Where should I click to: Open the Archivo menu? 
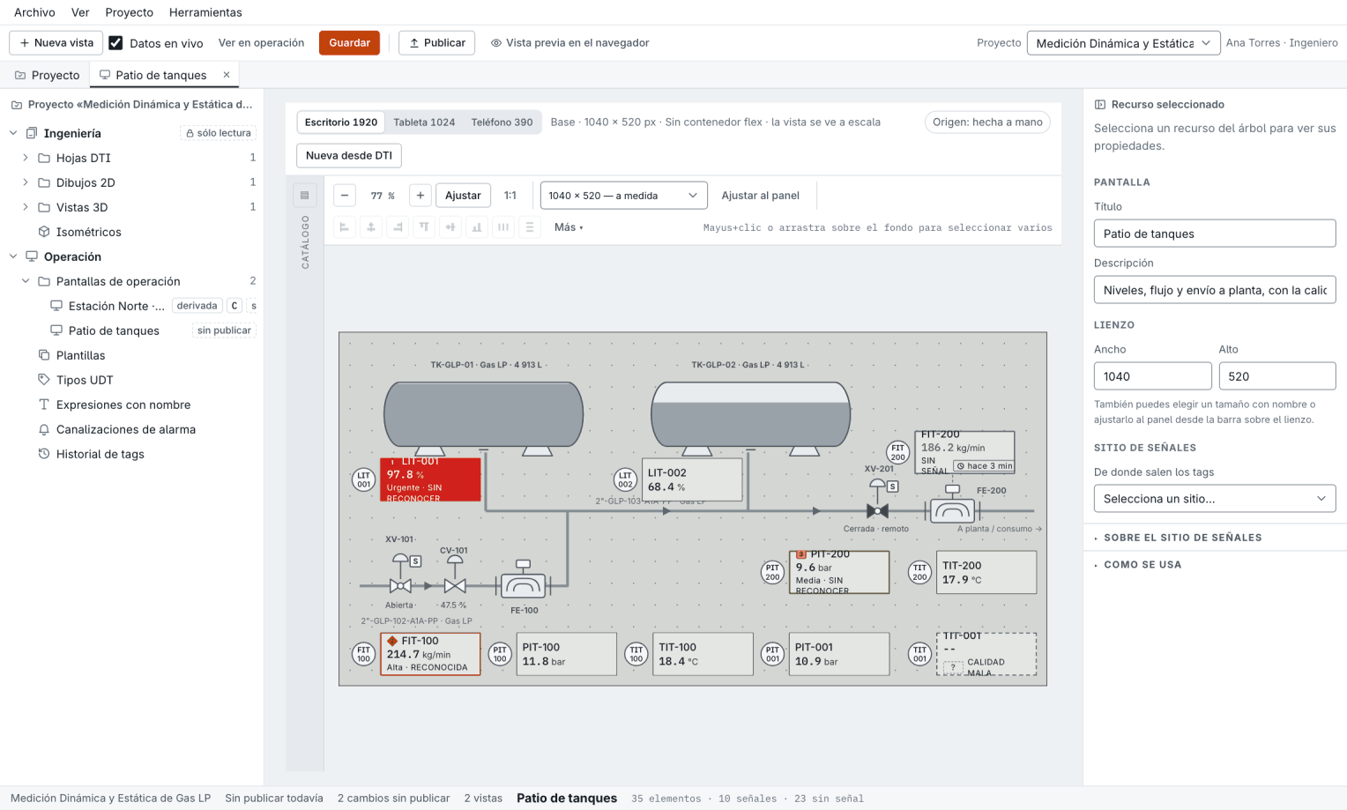click(34, 12)
